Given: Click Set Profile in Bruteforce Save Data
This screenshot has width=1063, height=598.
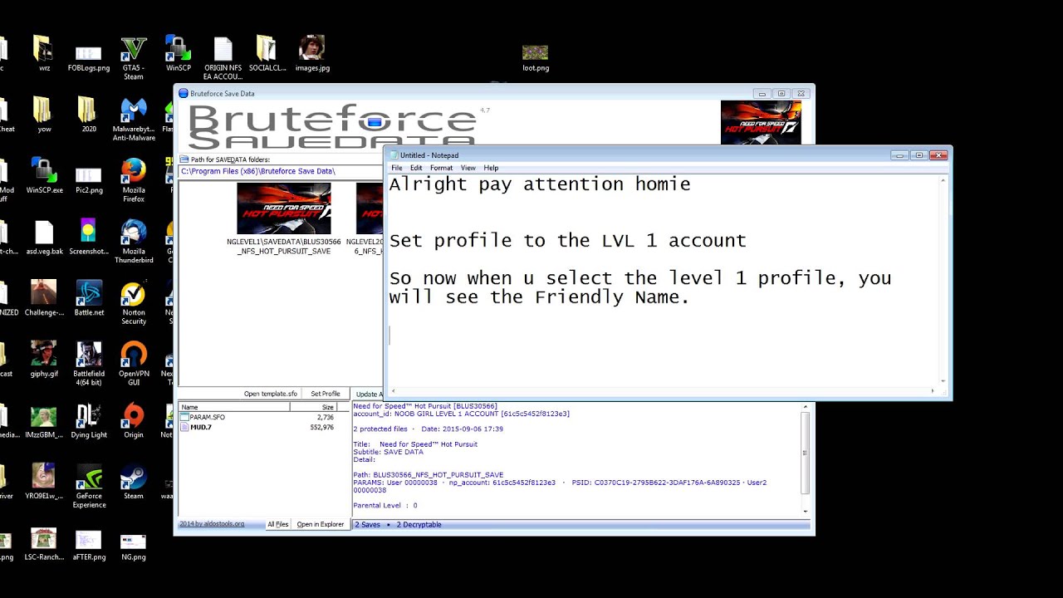Looking at the screenshot, I should pyautogui.click(x=326, y=394).
